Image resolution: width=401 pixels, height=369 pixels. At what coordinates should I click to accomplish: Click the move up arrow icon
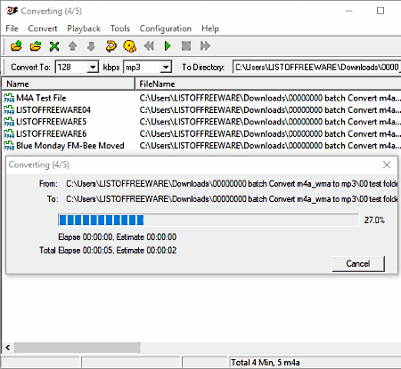coord(72,46)
